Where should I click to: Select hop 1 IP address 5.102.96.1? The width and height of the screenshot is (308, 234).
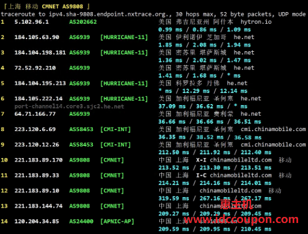[x=32, y=21]
